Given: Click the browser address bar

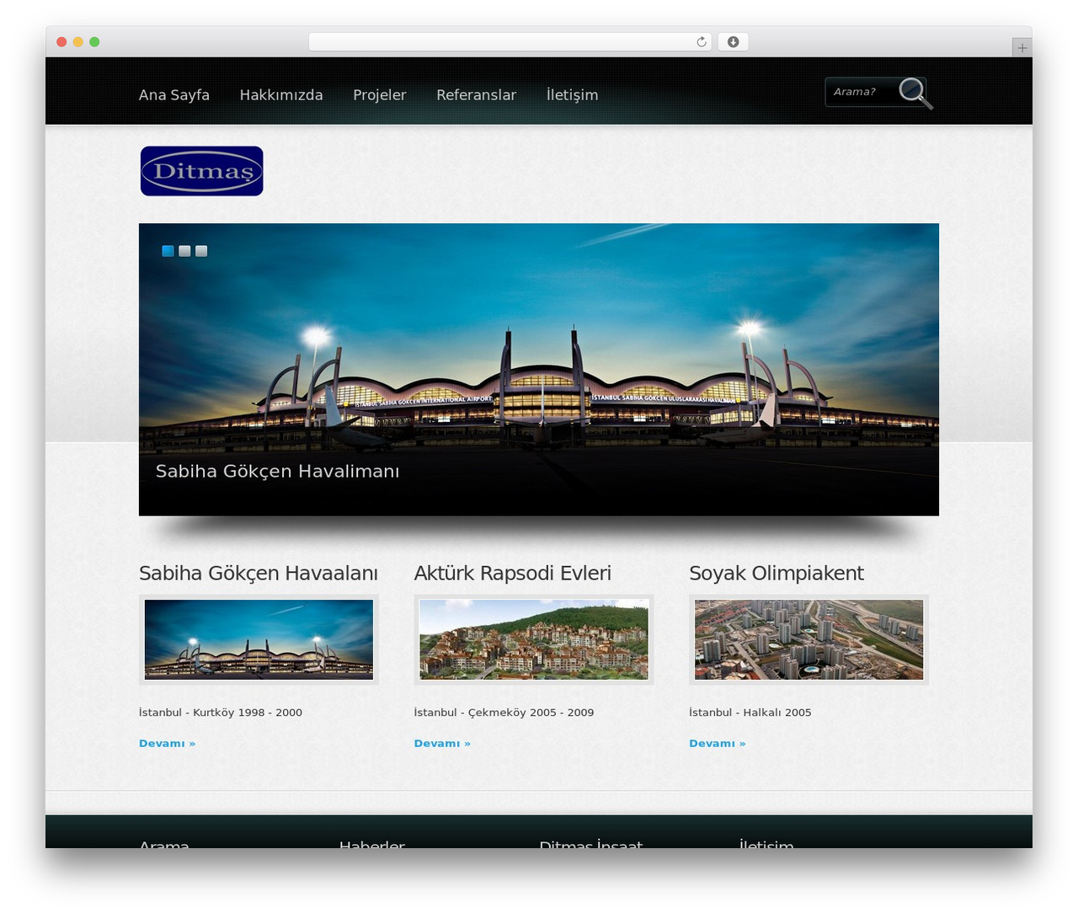Looking at the screenshot, I should tap(510, 42).
